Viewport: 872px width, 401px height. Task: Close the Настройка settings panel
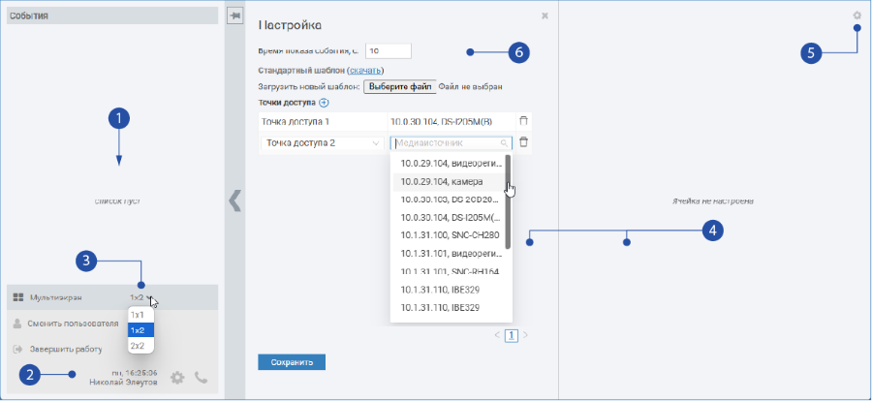click(545, 16)
